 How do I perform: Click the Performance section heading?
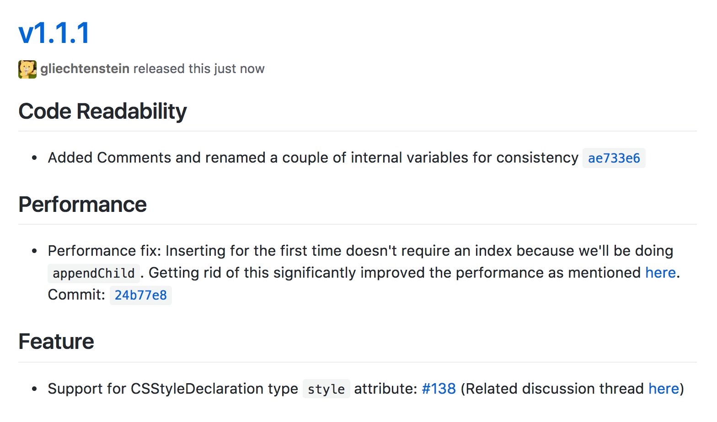82,204
